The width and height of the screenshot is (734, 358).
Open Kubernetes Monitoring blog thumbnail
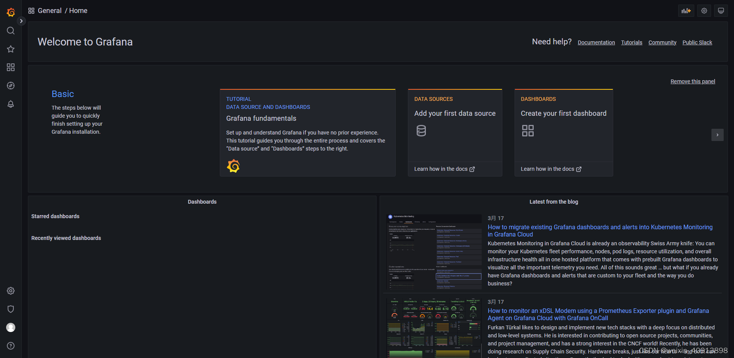434,252
